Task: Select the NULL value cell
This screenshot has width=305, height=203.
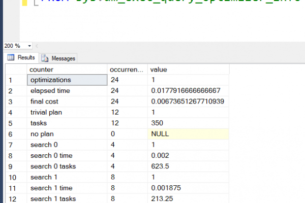Action: (x=188, y=134)
